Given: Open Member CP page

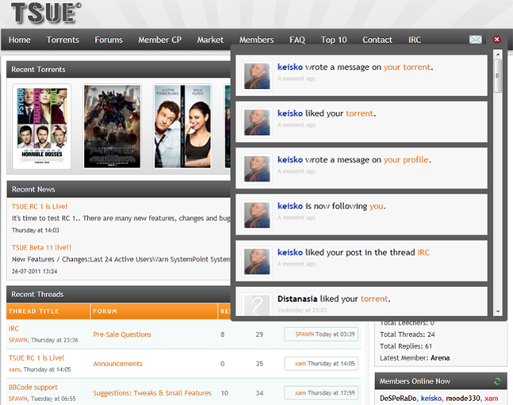Looking at the screenshot, I should [159, 40].
